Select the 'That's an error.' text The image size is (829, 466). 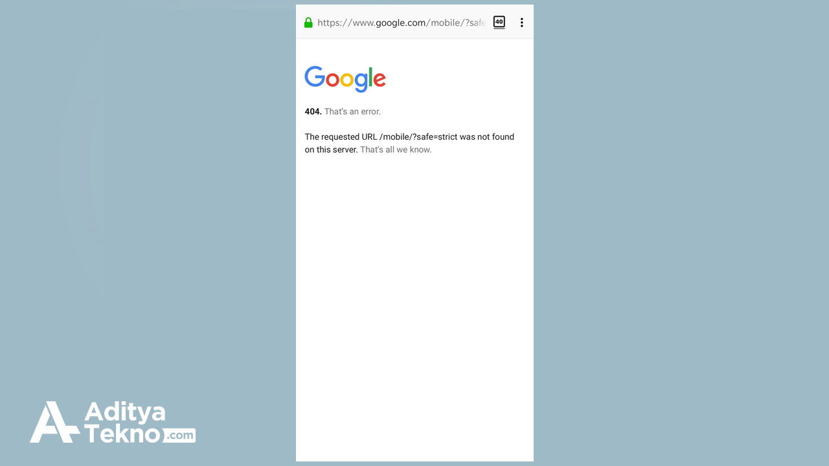point(352,111)
